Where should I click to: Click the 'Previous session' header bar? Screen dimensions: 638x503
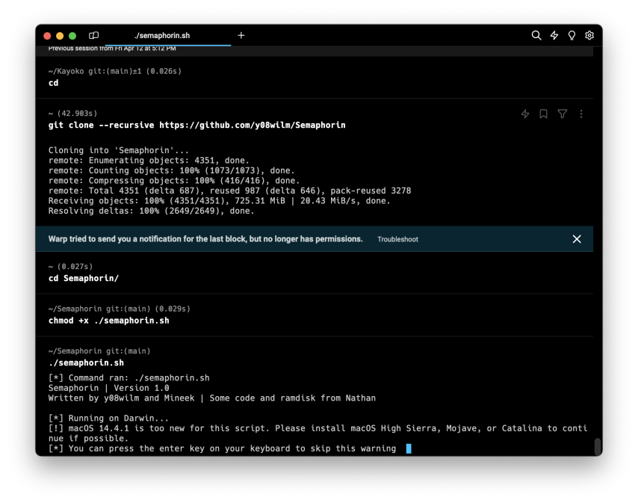(314, 49)
